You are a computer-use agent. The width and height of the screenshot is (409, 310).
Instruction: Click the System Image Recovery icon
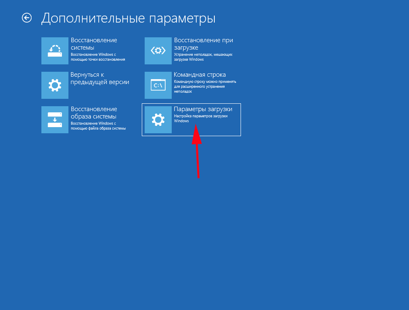tap(55, 119)
